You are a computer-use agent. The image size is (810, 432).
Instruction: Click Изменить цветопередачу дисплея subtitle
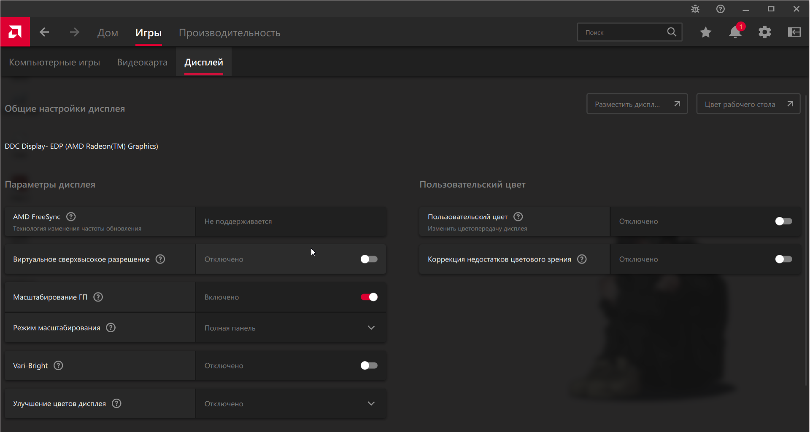pyautogui.click(x=478, y=229)
